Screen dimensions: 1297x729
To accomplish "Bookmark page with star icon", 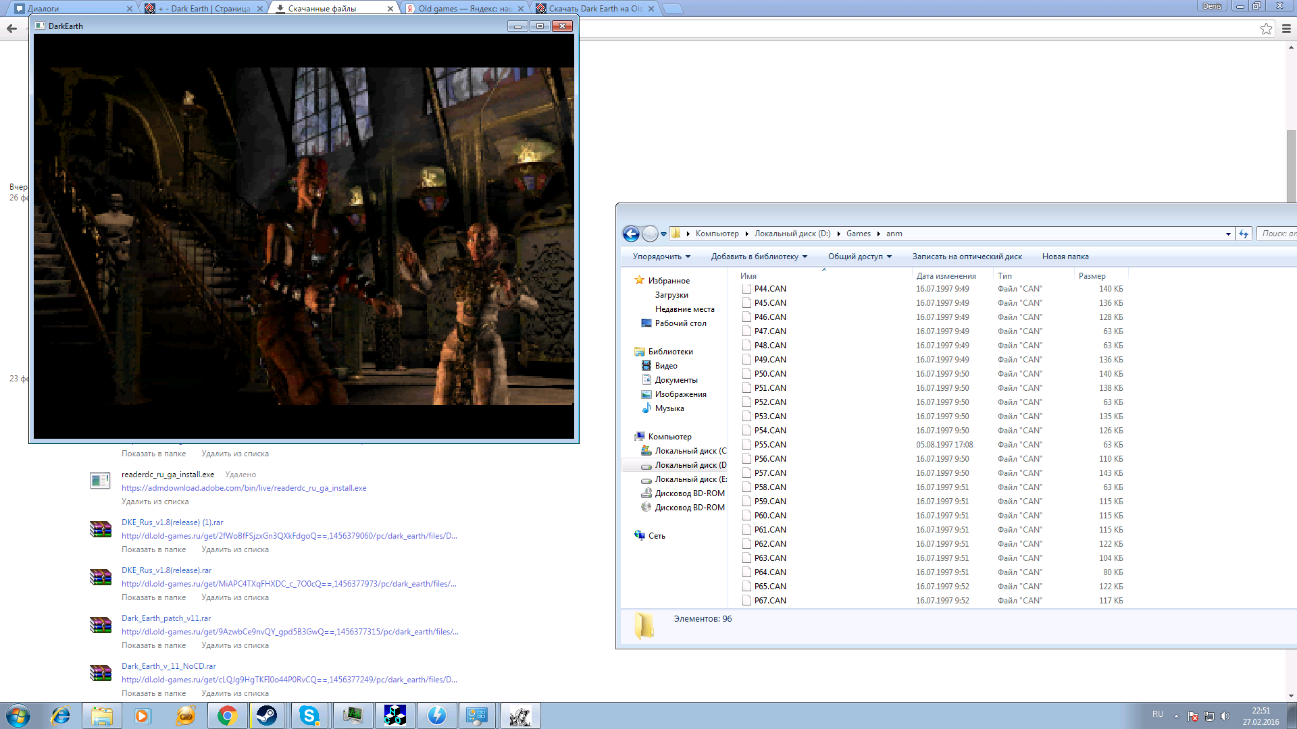I will coord(1266,28).
